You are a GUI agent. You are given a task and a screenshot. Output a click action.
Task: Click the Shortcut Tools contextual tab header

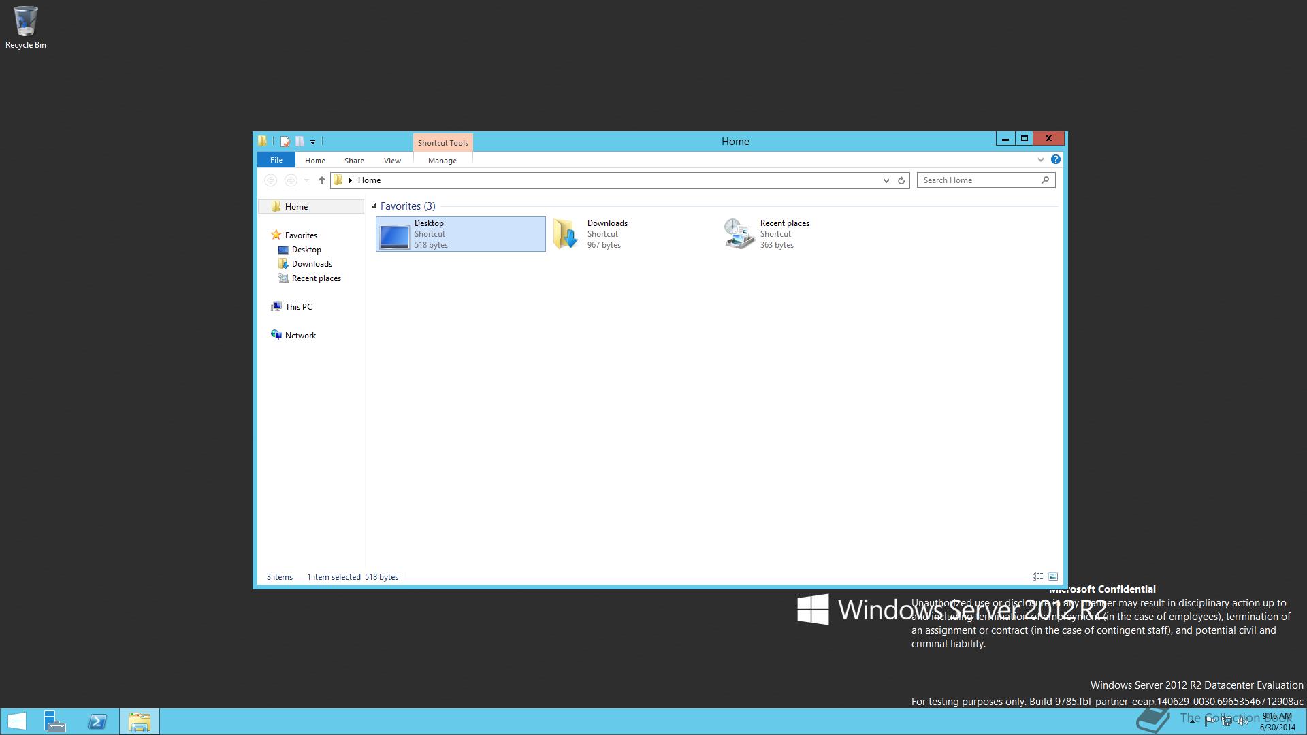coord(442,143)
